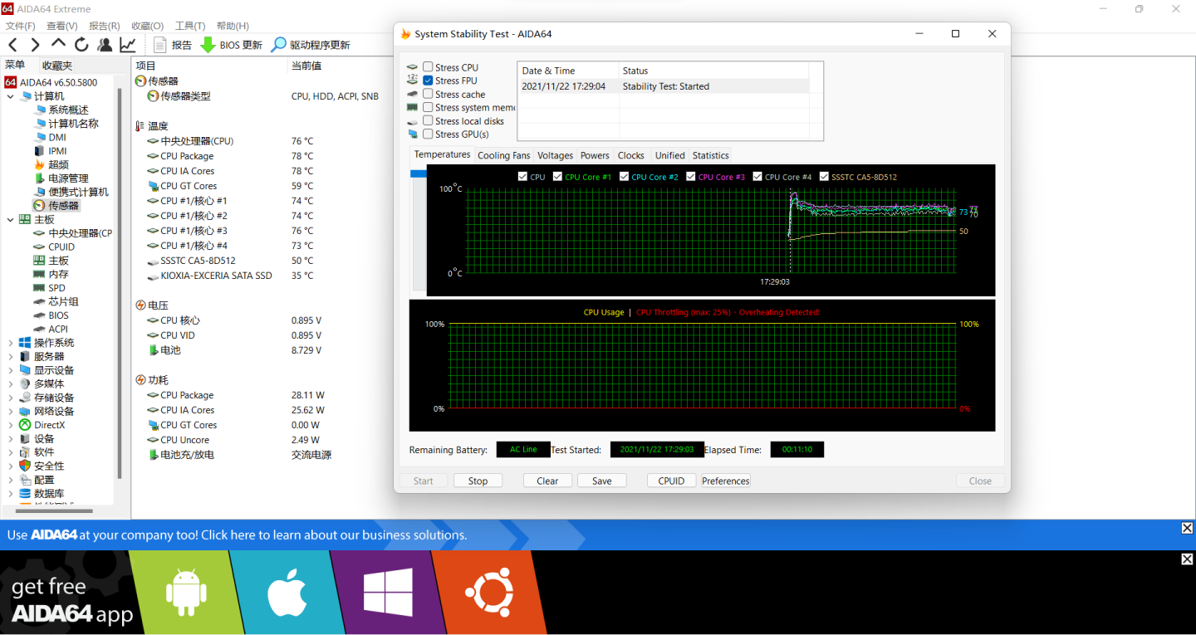1196x635 pixels.
Task: Expand the 操作系统 tree node
Action: pos(11,343)
